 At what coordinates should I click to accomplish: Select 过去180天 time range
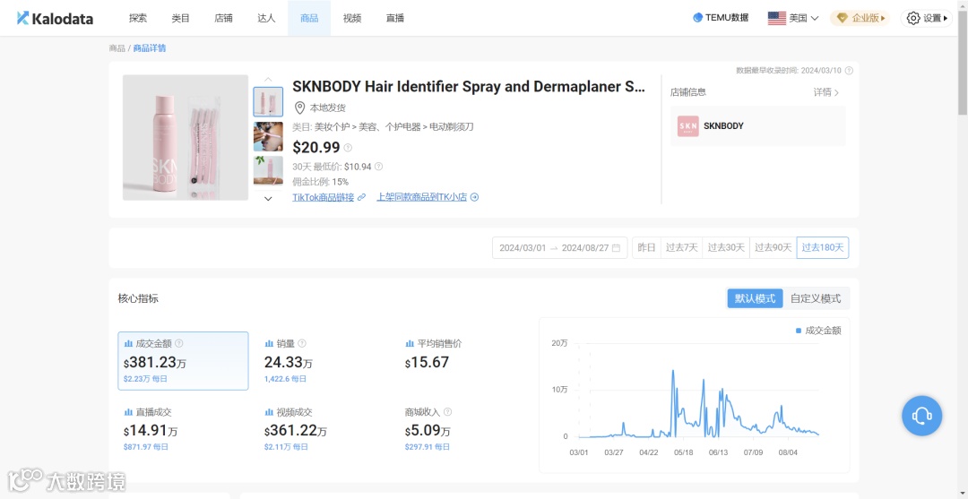tap(822, 247)
